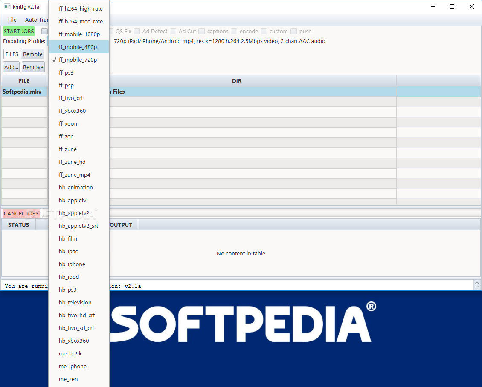Choose ff_xoom profile
This screenshot has width=482, height=387.
[x=79, y=124]
